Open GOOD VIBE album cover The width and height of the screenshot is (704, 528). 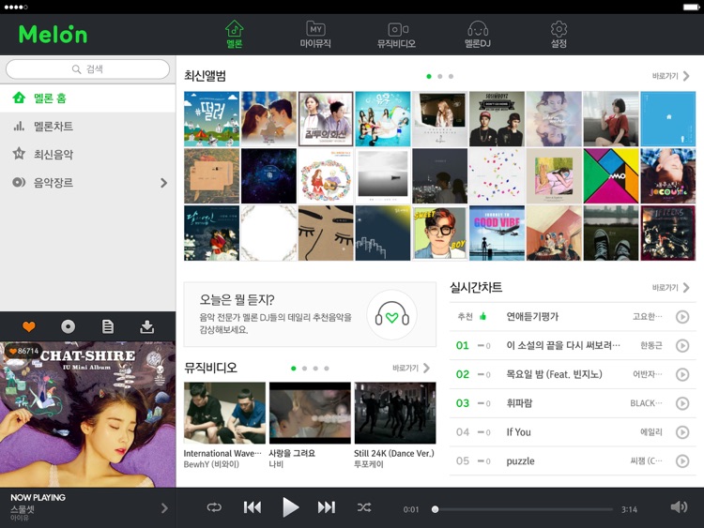497,234
